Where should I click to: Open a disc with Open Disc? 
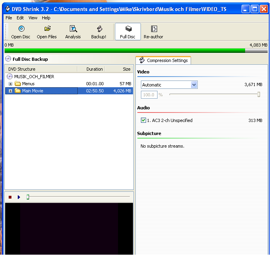pos(21,32)
